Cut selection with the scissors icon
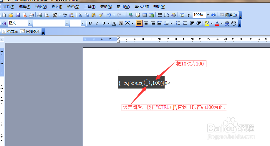This screenshot has height=146, width=270. (80, 15)
